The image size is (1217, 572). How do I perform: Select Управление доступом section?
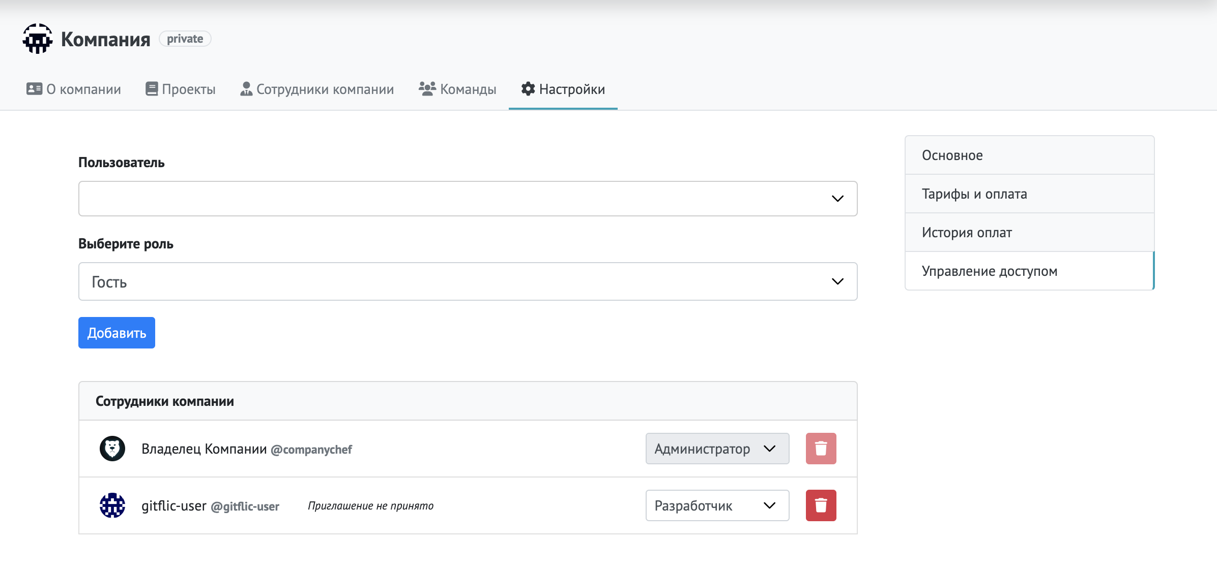pos(1030,271)
